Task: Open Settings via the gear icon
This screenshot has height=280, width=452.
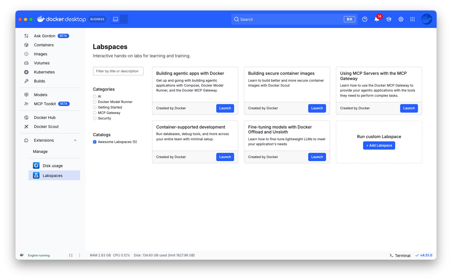Action: coord(401,19)
